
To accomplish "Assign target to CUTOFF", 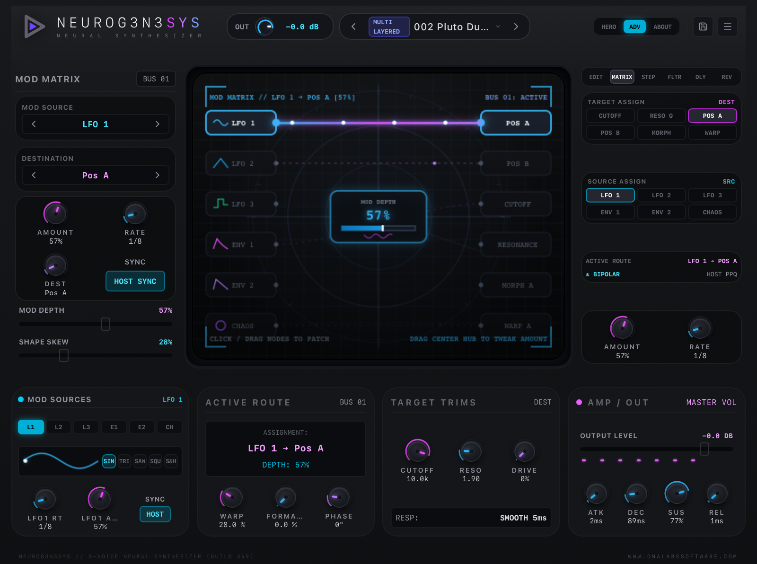I will 610,115.
